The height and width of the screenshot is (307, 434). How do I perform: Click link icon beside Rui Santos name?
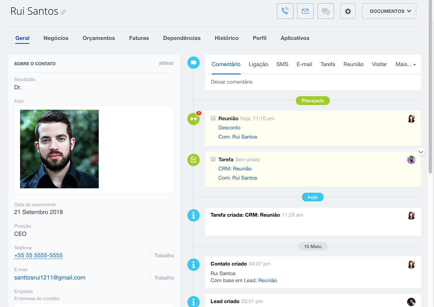tap(63, 12)
